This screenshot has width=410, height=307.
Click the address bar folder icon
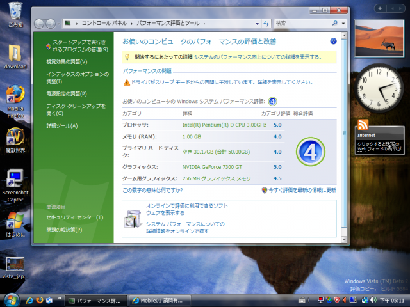[x=68, y=23]
